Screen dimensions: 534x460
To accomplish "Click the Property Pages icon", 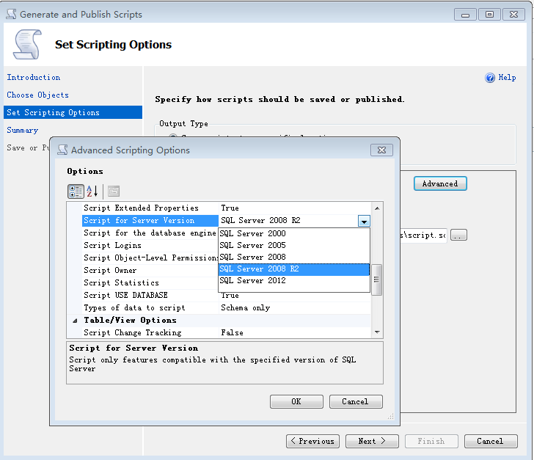I will (114, 191).
